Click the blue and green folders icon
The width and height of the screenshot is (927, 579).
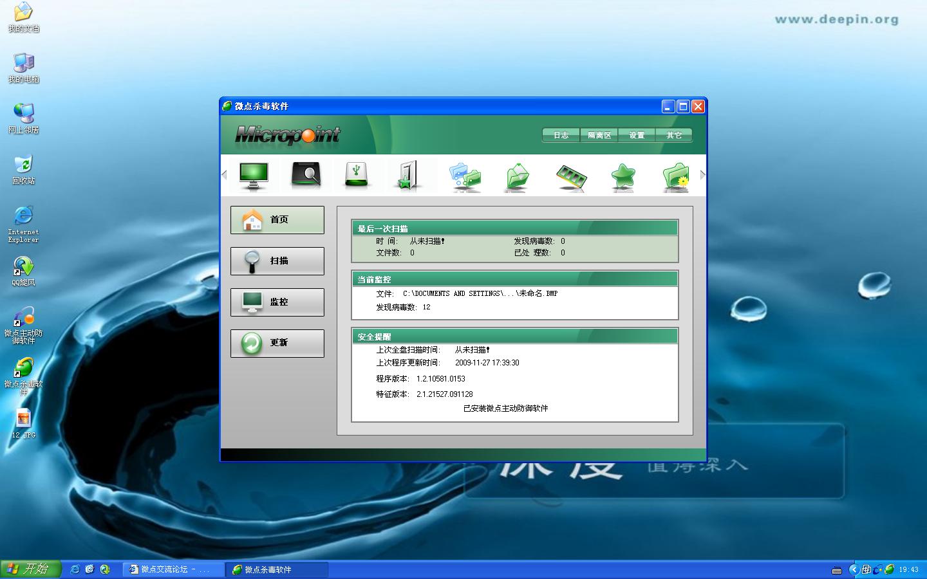465,177
